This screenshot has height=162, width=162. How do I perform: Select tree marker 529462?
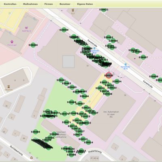coord(66,83)
